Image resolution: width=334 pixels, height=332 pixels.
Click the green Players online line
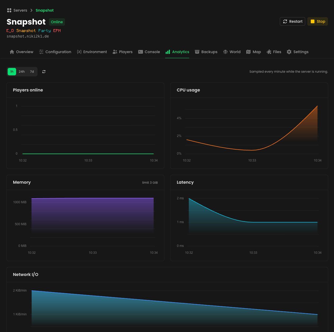pyautogui.click(x=88, y=154)
